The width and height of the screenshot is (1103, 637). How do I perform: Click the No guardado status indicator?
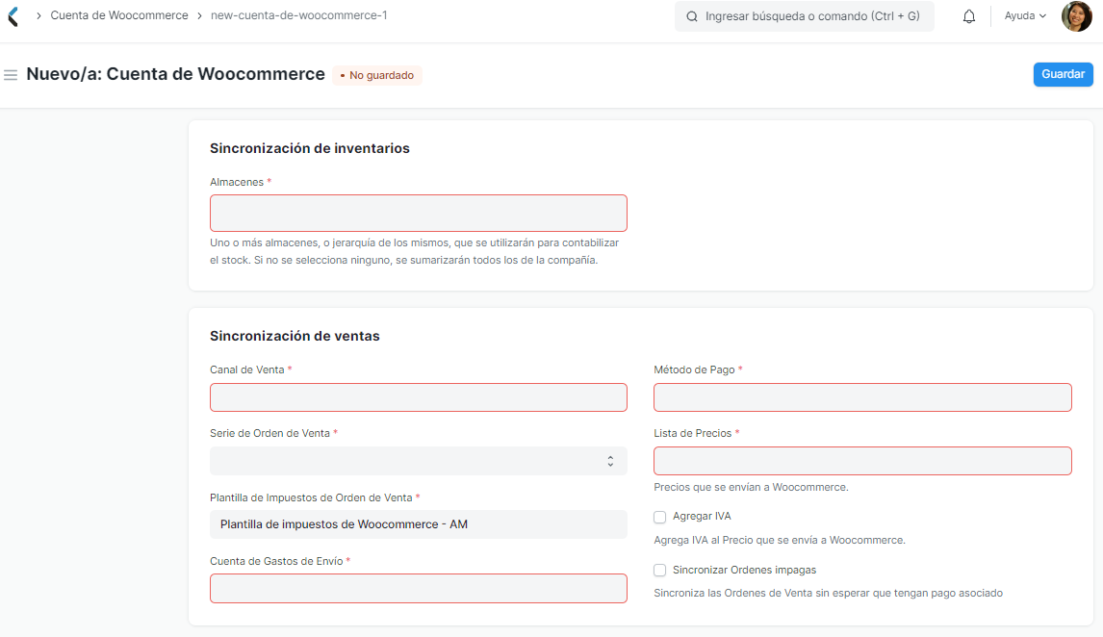tap(377, 75)
